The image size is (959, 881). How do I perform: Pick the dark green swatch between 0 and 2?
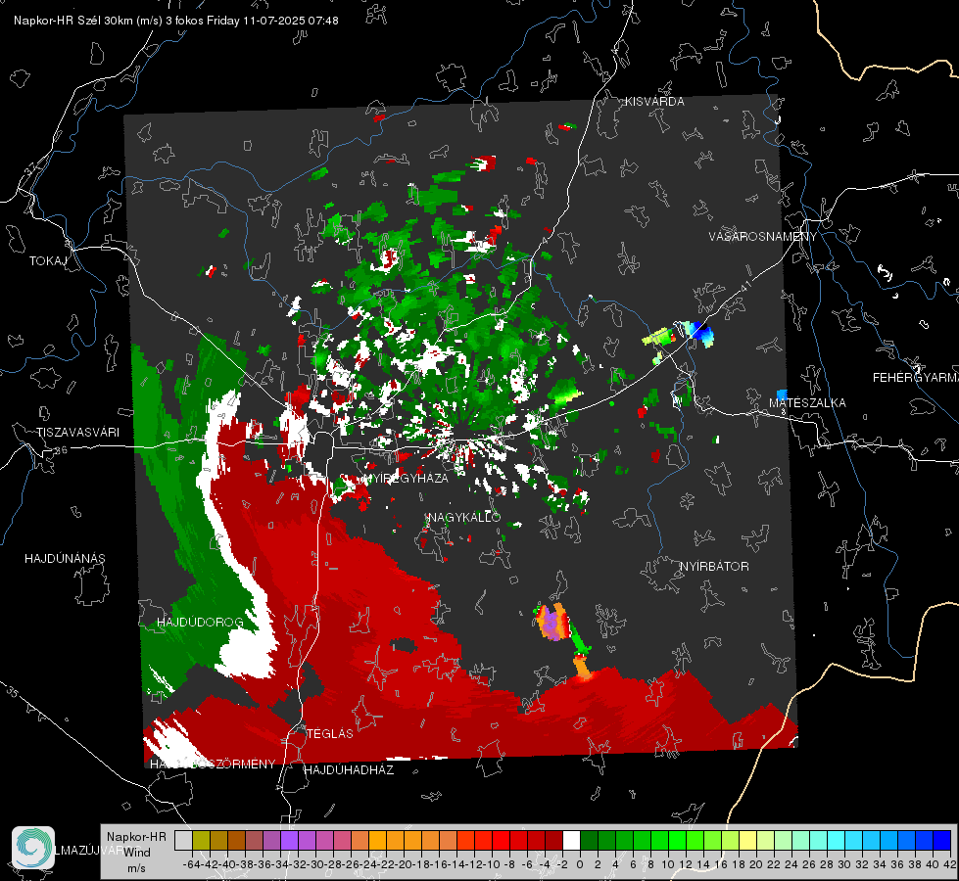pyautogui.click(x=589, y=840)
